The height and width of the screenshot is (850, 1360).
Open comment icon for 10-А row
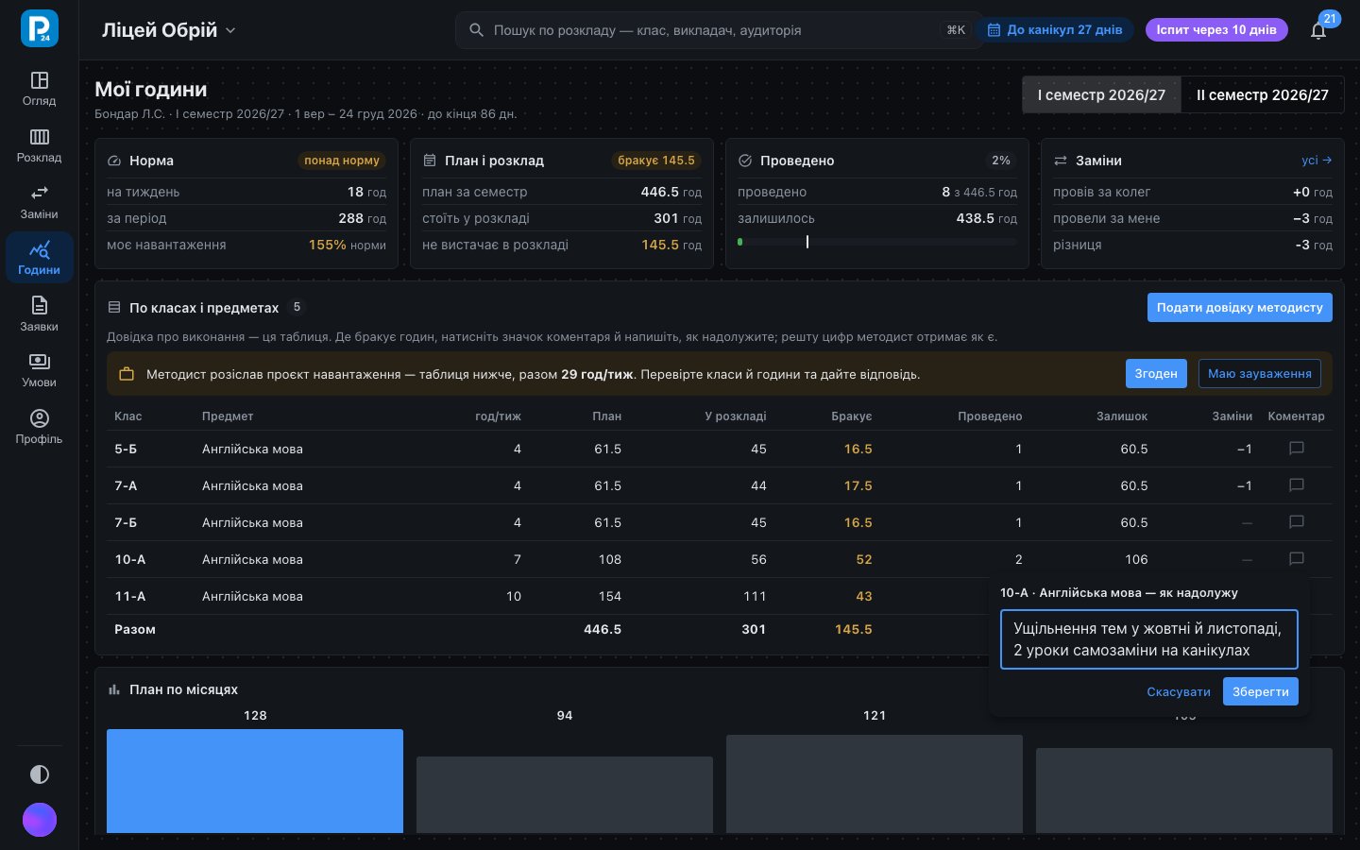click(x=1297, y=559)
